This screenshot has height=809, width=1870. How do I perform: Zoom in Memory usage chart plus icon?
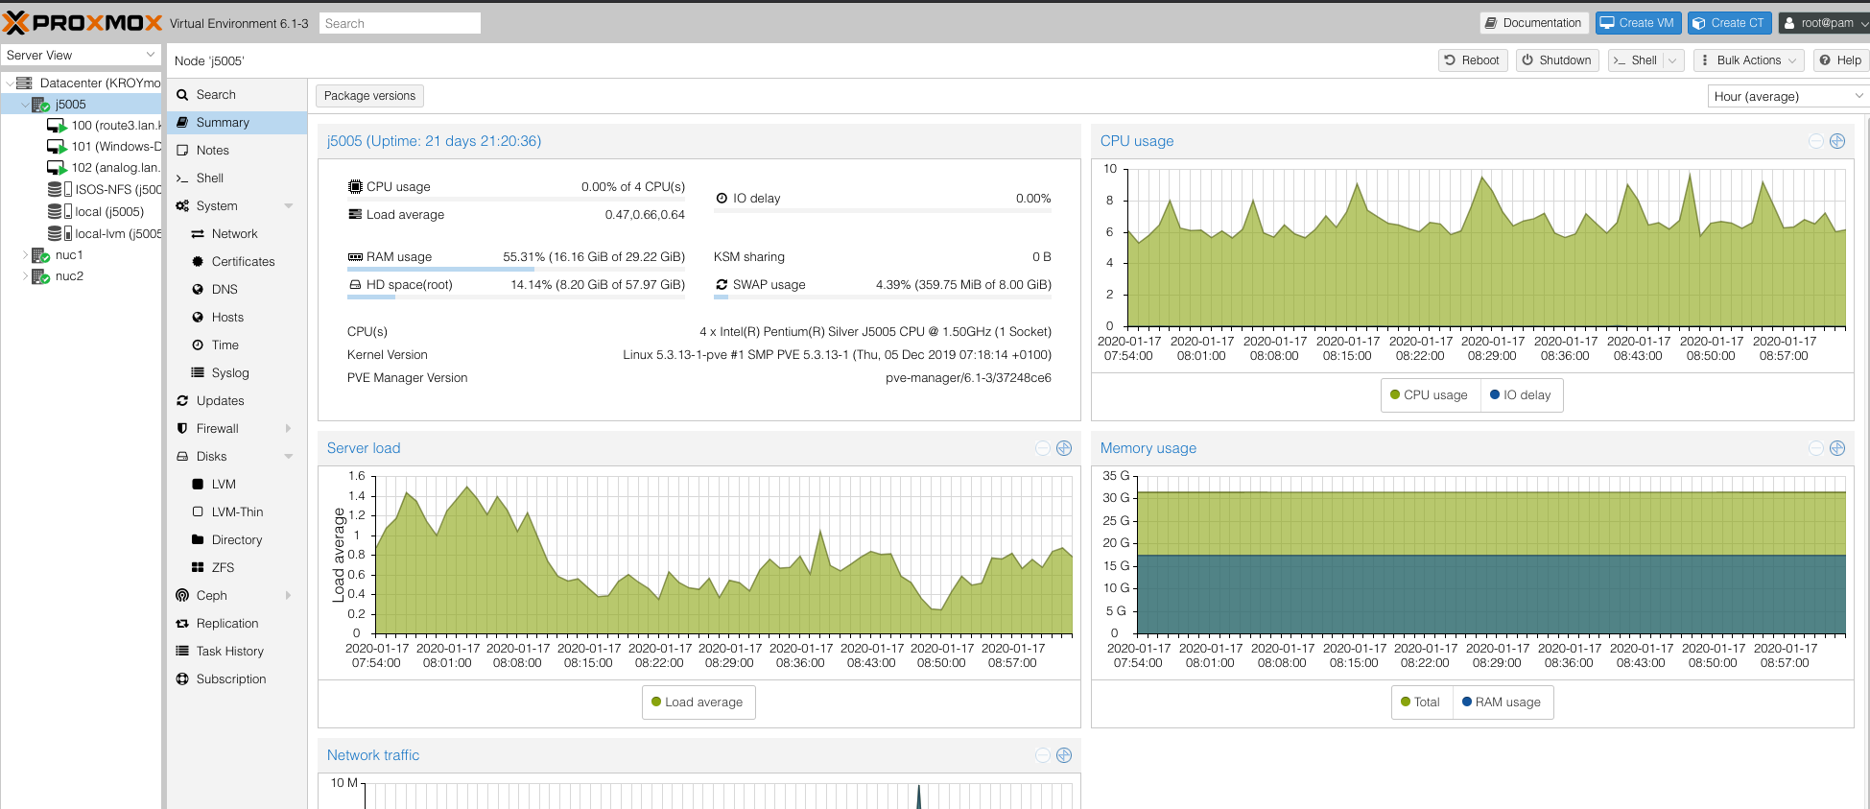pos(1837,448)
